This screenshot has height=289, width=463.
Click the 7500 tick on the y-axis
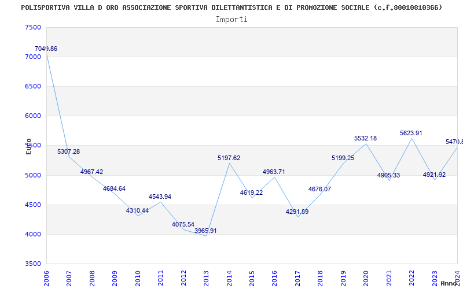(33, 28)
